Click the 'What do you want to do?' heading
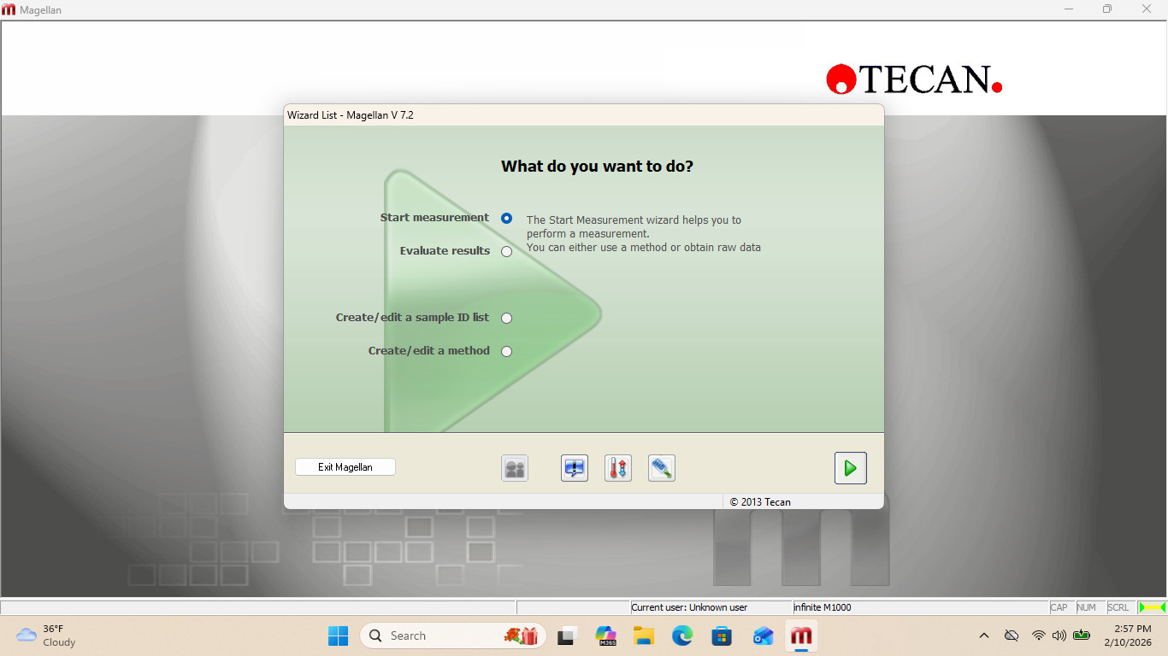The width and height of the screenshot is (1168, 656). tap(597, 167)
